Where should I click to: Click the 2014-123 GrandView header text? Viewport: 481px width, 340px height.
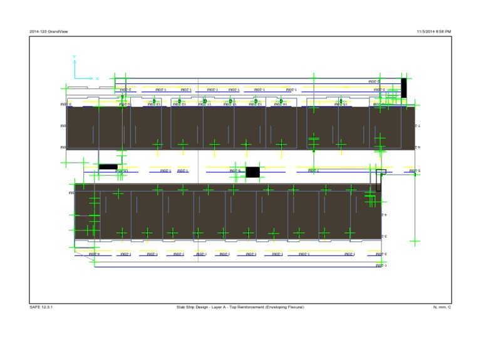pos(49,31)
